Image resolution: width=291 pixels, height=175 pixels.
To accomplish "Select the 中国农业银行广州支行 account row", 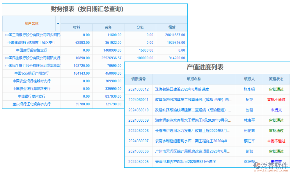I will [31, 73].
